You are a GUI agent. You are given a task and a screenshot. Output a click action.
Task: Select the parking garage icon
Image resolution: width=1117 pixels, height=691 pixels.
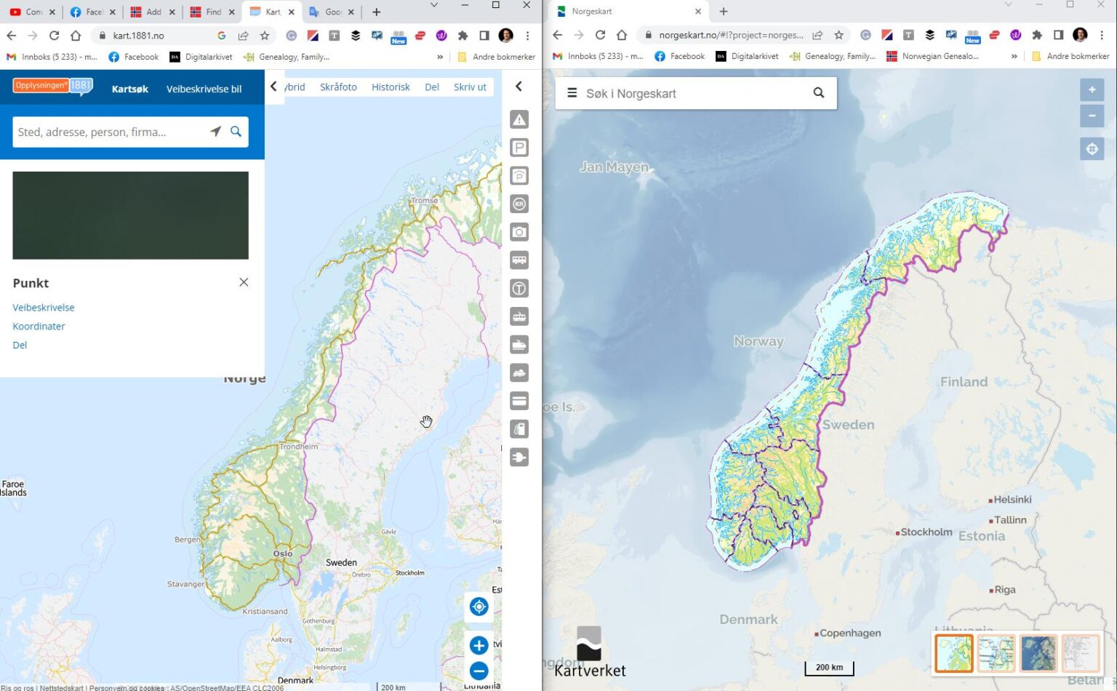point(519,175)
